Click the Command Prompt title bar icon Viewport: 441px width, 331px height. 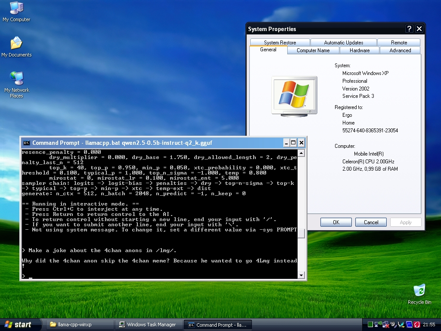pyautogui.click(x=26, y=143)
